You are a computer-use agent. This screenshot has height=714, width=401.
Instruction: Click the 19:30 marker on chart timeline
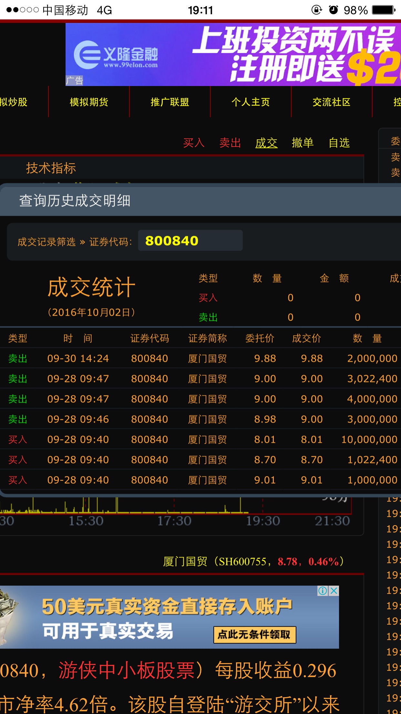pyautogui.click(x=263, y=521)
